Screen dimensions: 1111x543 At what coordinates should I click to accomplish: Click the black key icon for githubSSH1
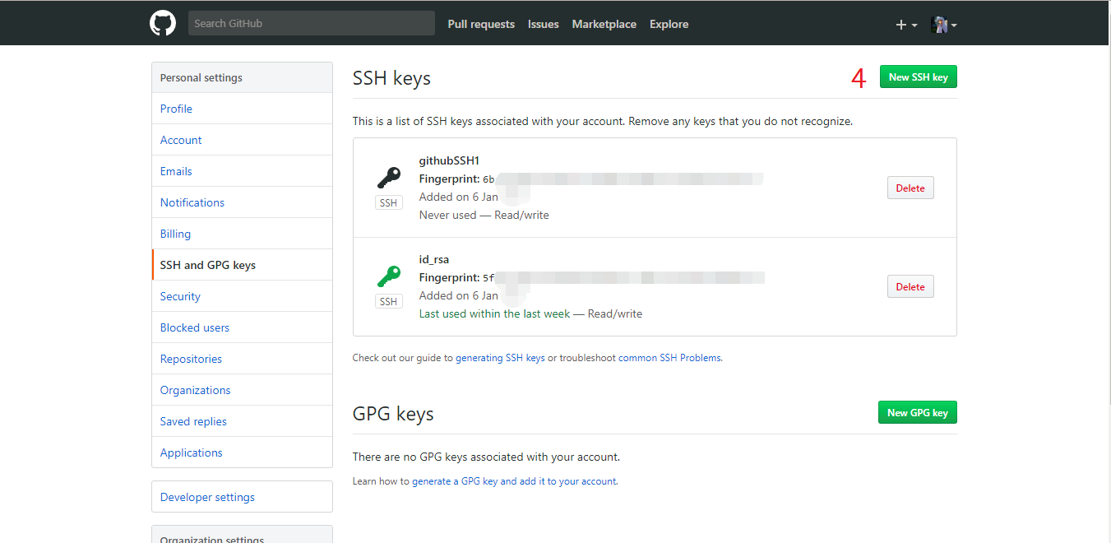pyautogui.click(x=388, y=178)
